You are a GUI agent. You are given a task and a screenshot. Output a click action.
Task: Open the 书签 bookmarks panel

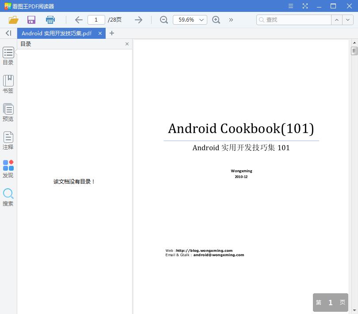click(8, 84)
